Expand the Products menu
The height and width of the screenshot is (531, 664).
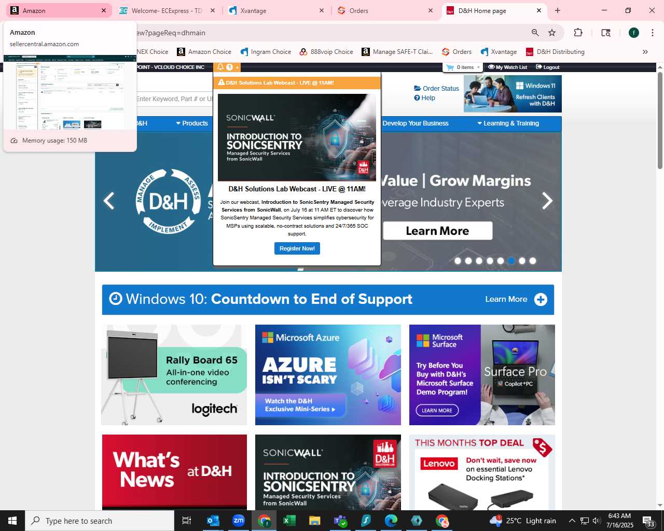[x=192, y=123]
